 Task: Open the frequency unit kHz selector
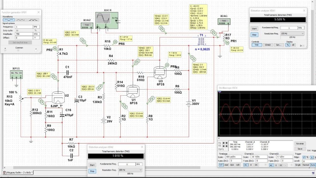point(36,27)
